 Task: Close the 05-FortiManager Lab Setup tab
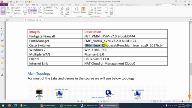click(45, 20)
